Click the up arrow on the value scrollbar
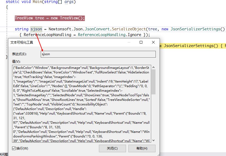This screenshot has height=156, width=226. coord(154,67)
